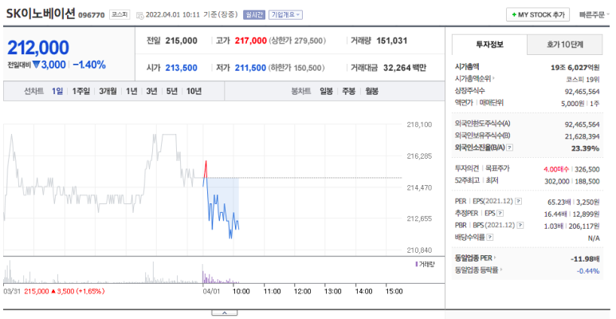Select the 3년 line chart period

pos(151,91)
